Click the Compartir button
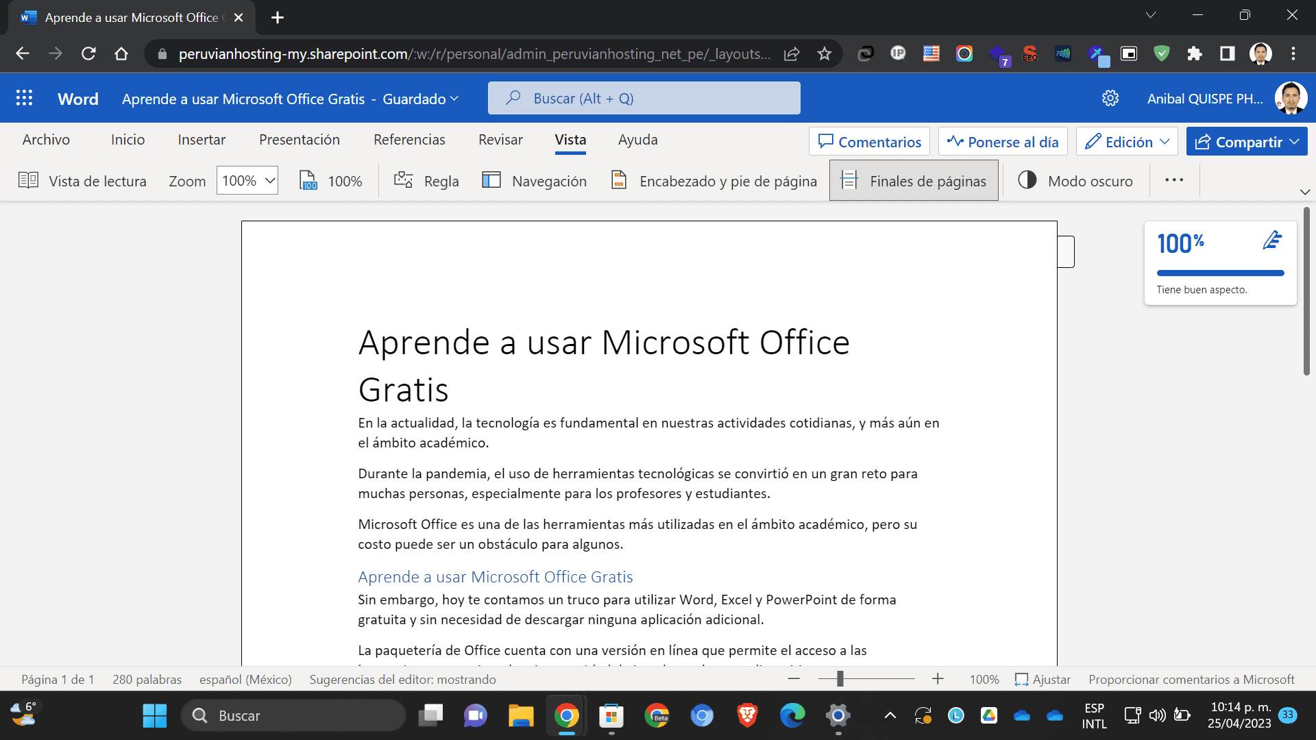The width and height of the screenshot is (1316, 740). coord(1247,141)
